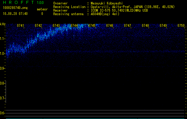Screen dimensions: 187x119
Task: Click observer name Masayuki Kobayashi
Action: pyautogui.click(x=107, y=3)
